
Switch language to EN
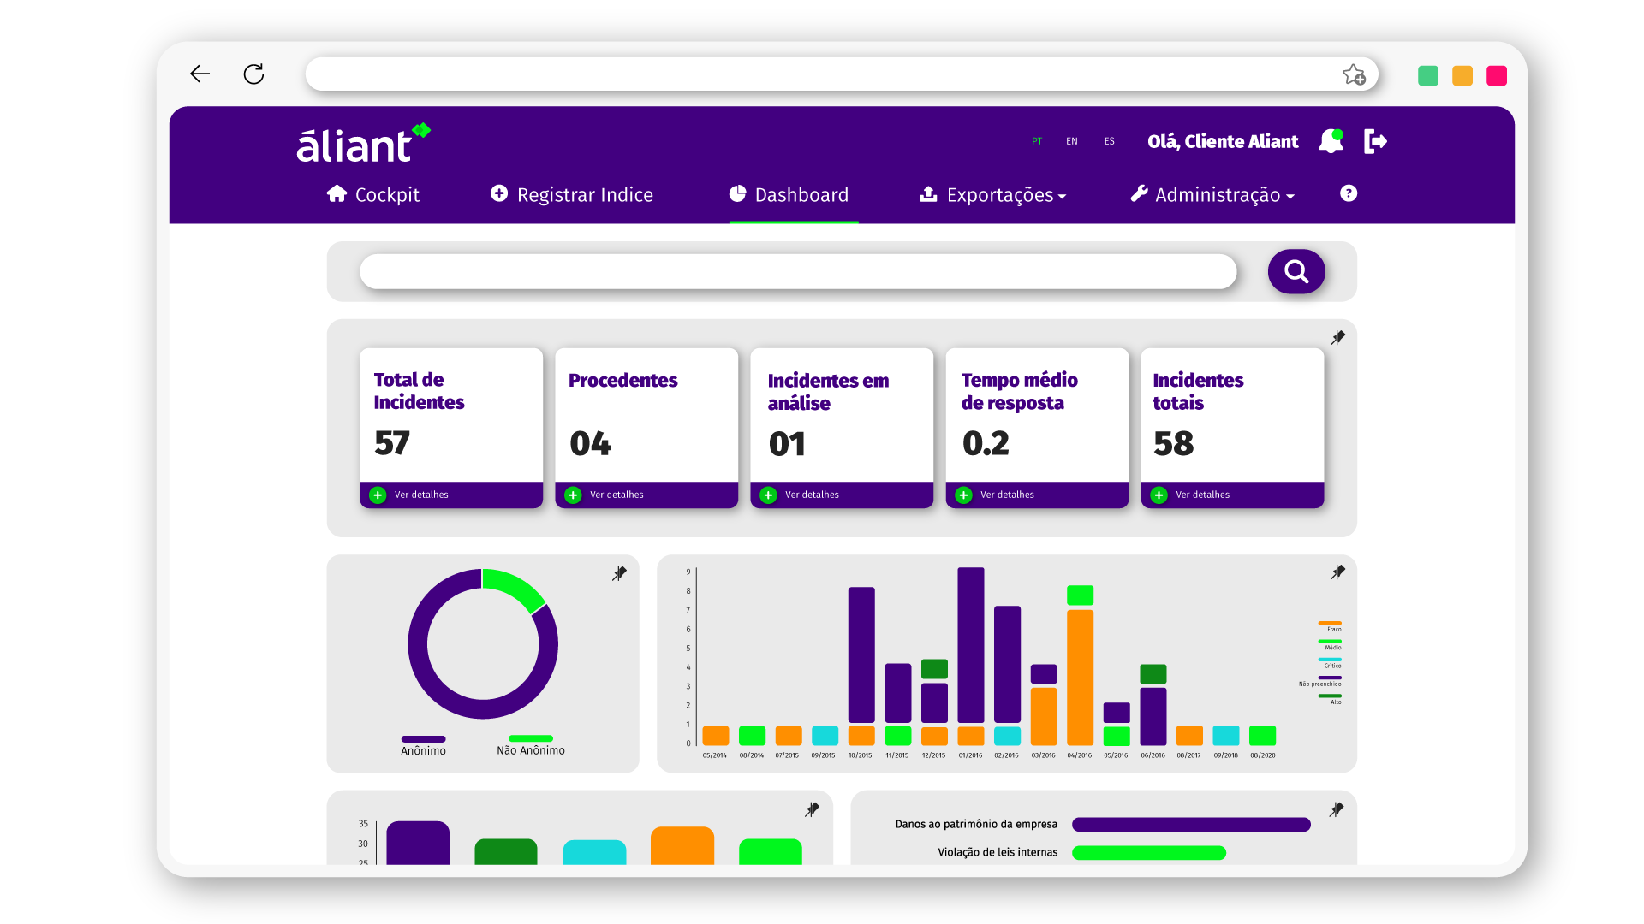tap(1072, 141)
